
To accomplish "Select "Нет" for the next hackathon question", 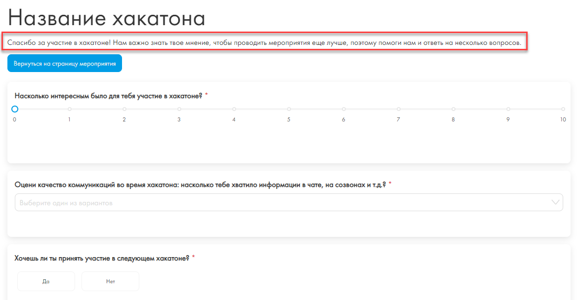I will point(110,281).
